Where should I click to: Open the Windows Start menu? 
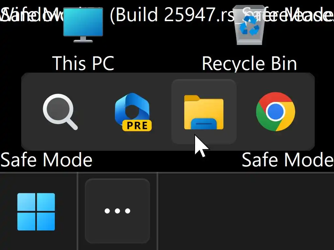point(36,212)
